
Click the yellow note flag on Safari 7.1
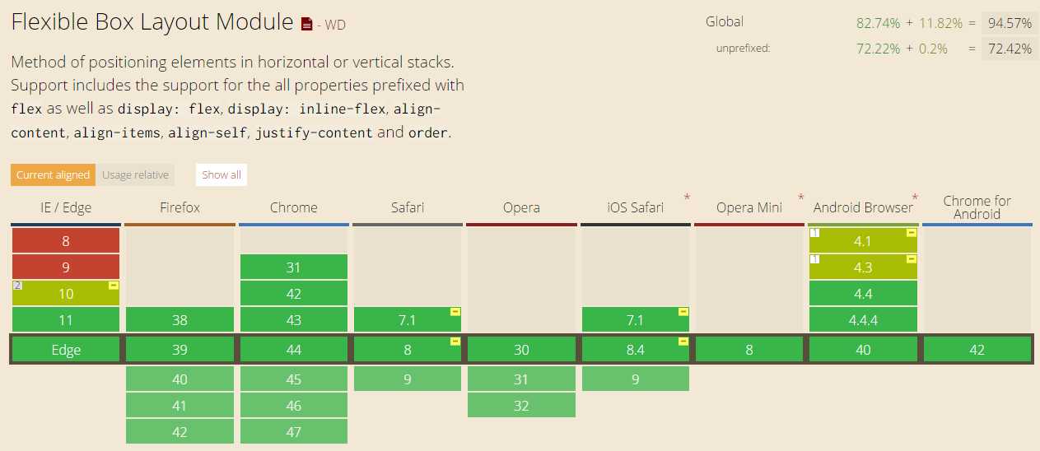click(455, 312)
